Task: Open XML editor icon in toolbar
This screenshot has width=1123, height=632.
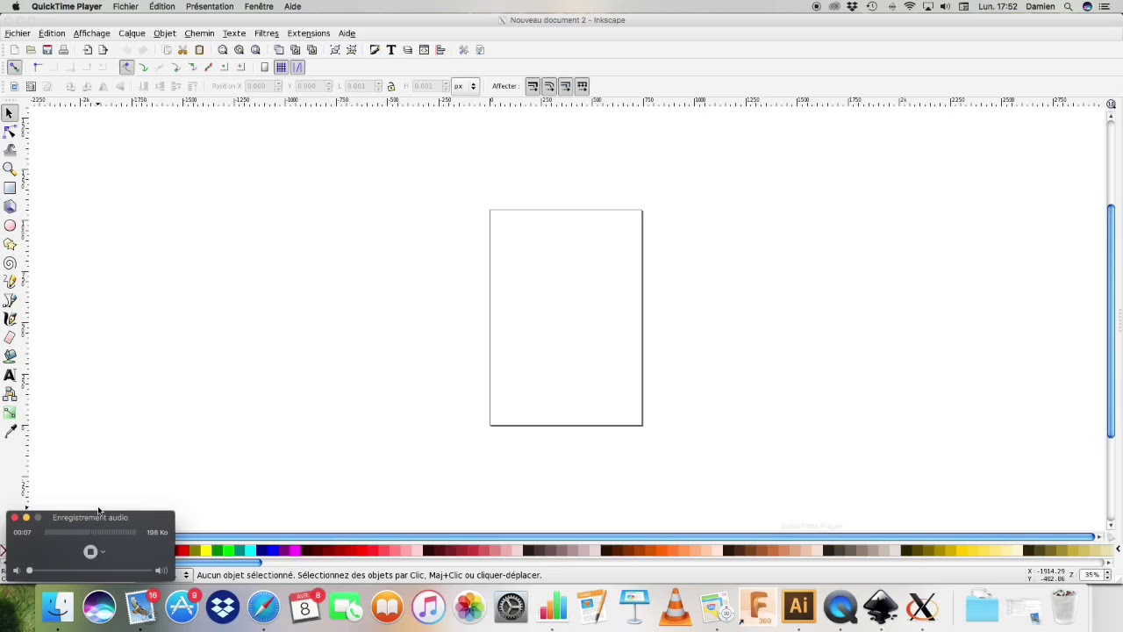Action: point(424,50)
